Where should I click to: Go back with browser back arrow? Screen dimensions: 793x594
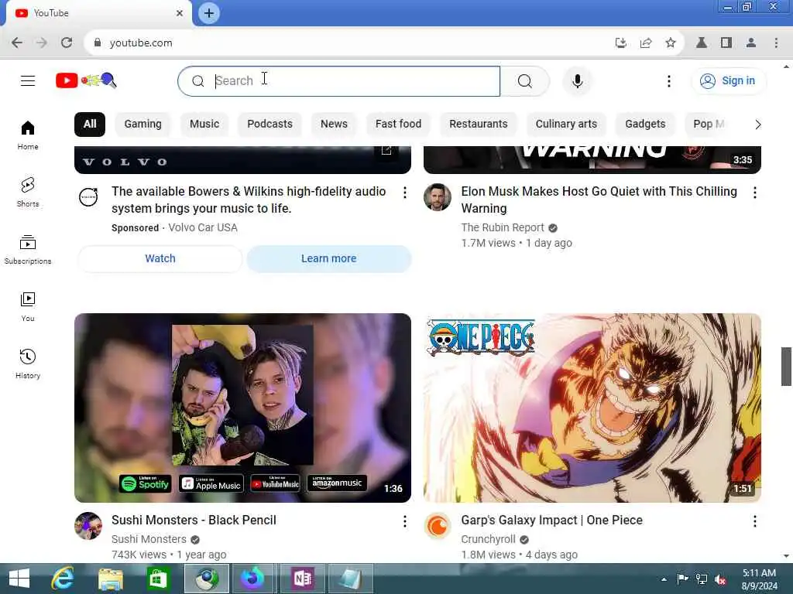(x=17, y=43)
